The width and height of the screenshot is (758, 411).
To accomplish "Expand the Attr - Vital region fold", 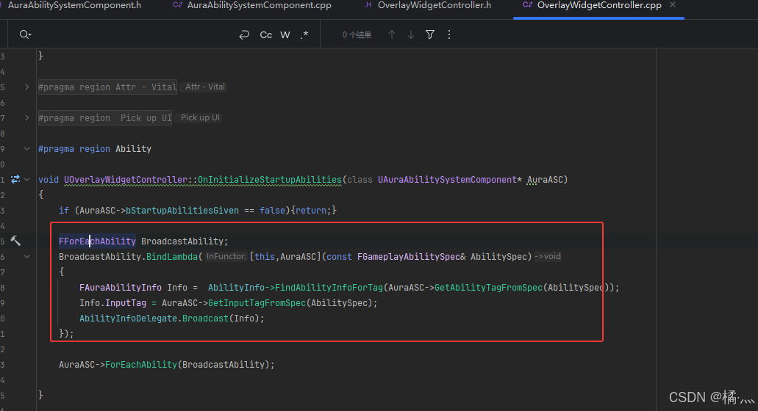I will [27, 87].
